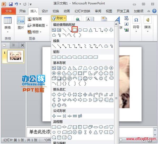Switch to Outline pane tab

pos(13,45)
